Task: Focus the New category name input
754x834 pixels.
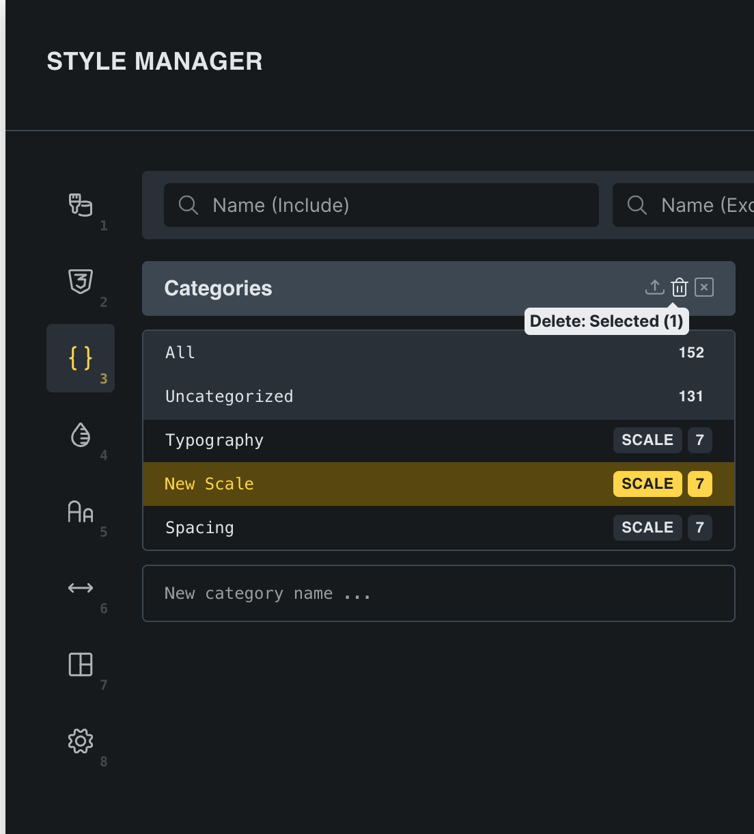Action: (x=438, y=593)
